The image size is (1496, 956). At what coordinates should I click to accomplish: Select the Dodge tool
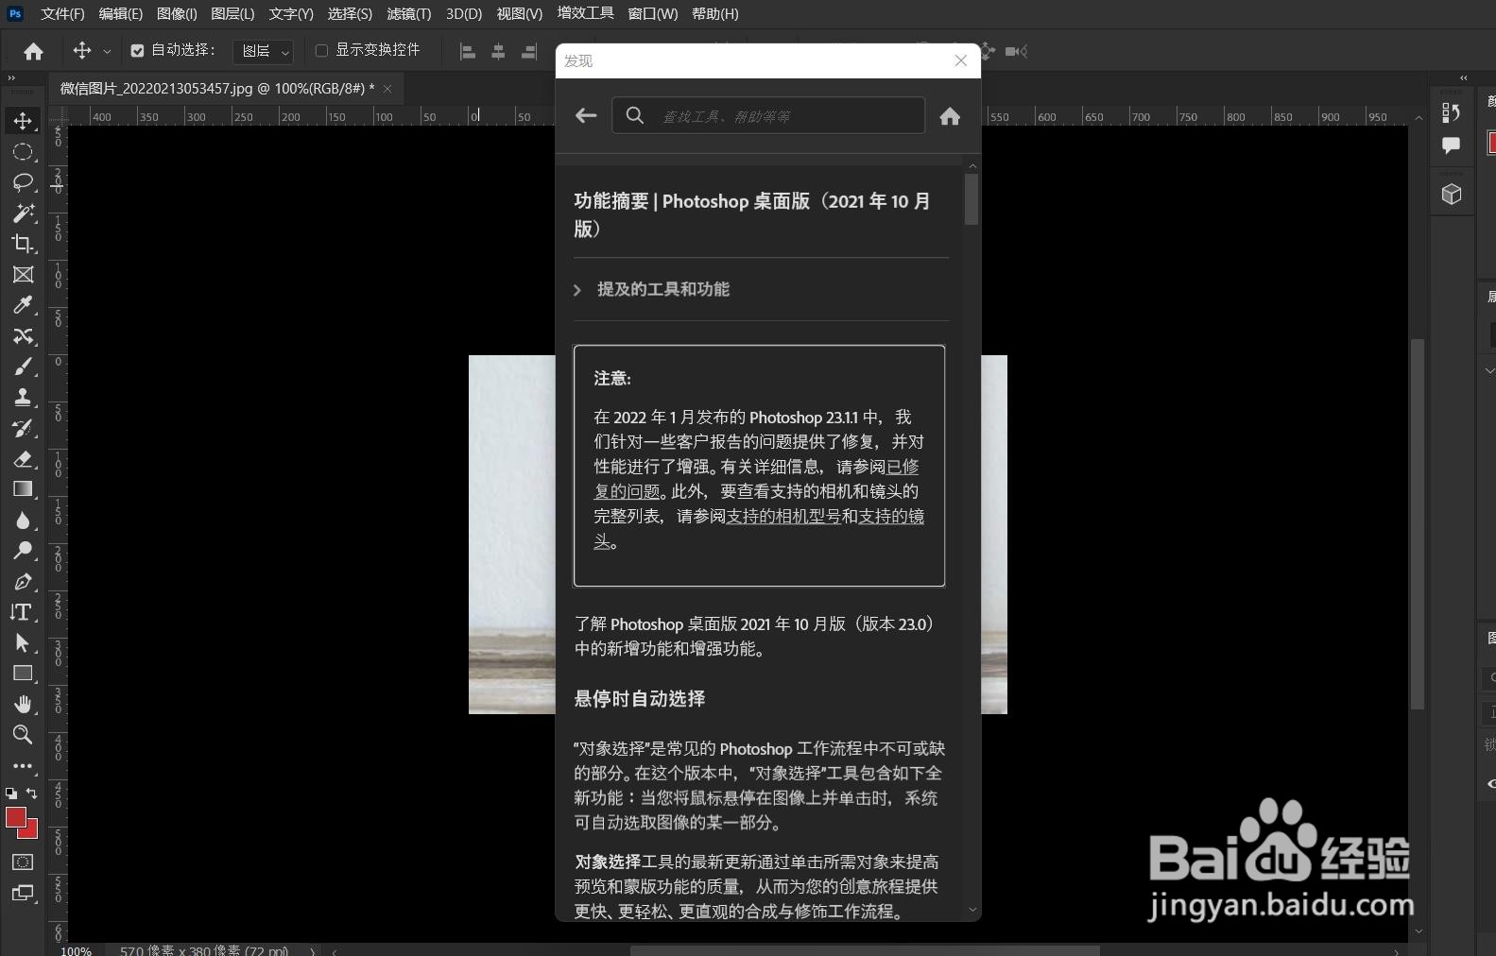pos(23,551)
